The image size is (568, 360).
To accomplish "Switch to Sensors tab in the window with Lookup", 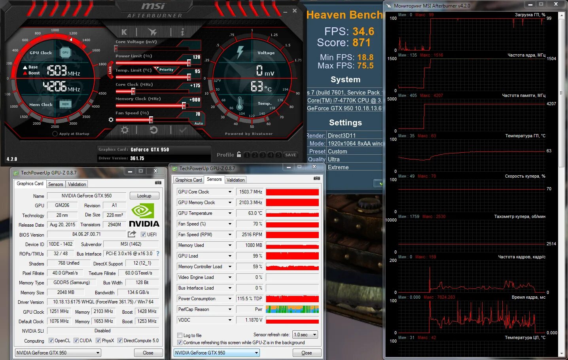I will pos(55,184).
